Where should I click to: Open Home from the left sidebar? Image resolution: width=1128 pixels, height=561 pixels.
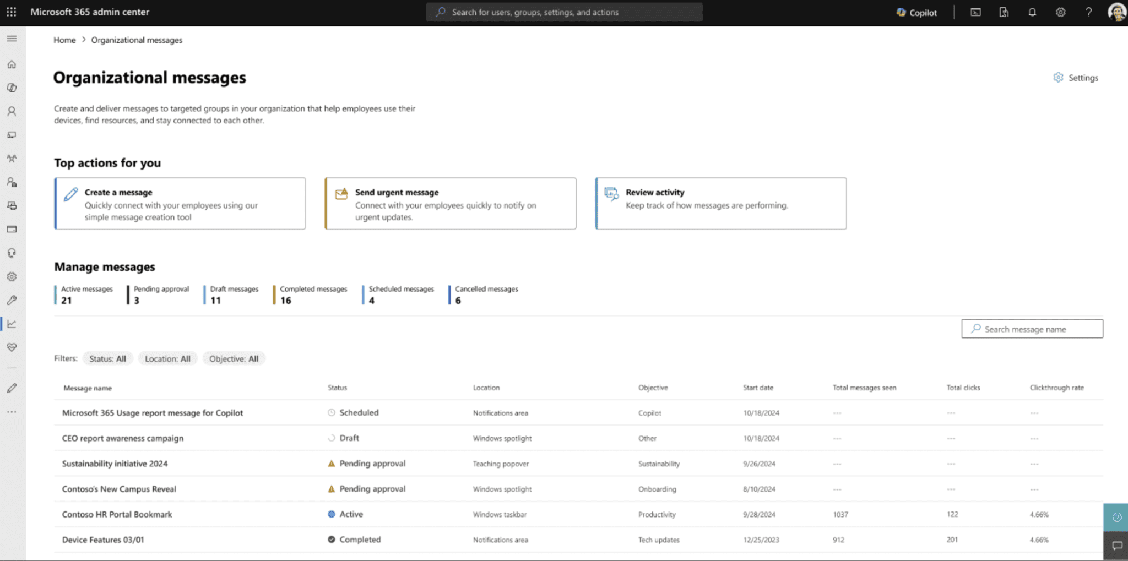pos(11,64)
